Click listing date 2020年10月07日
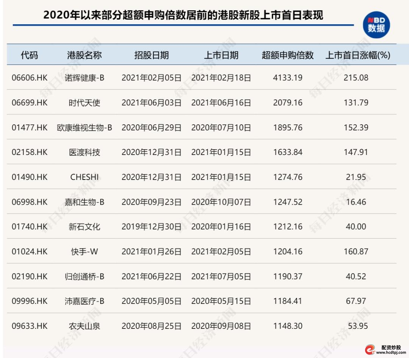 [x=221, y=202]
